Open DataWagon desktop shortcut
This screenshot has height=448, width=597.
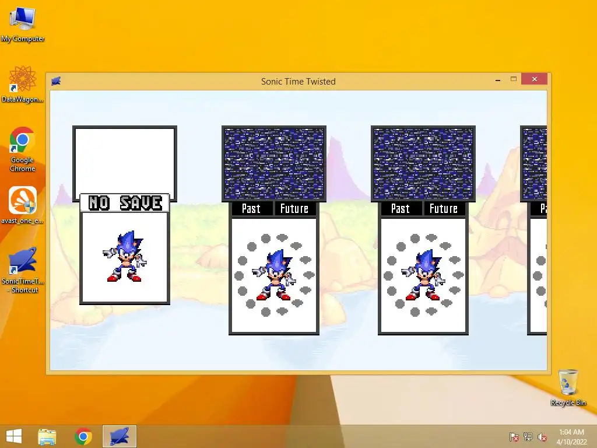(x=23, y=84)
